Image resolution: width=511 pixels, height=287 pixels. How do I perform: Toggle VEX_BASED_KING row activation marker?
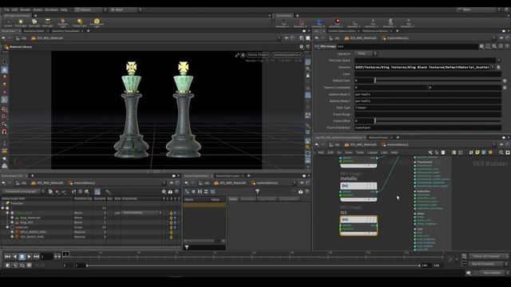[171, 238]
